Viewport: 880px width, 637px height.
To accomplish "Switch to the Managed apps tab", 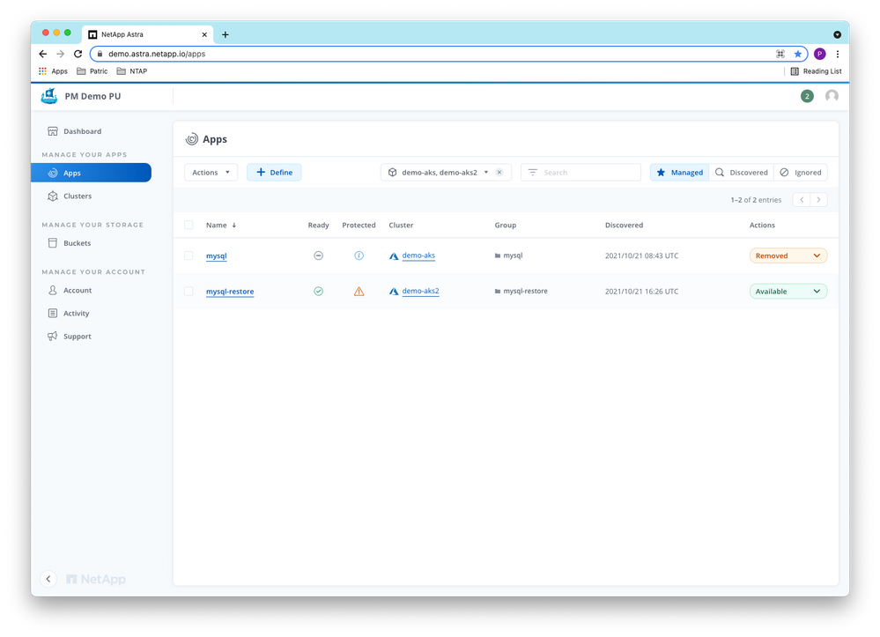I will point(680,173).
